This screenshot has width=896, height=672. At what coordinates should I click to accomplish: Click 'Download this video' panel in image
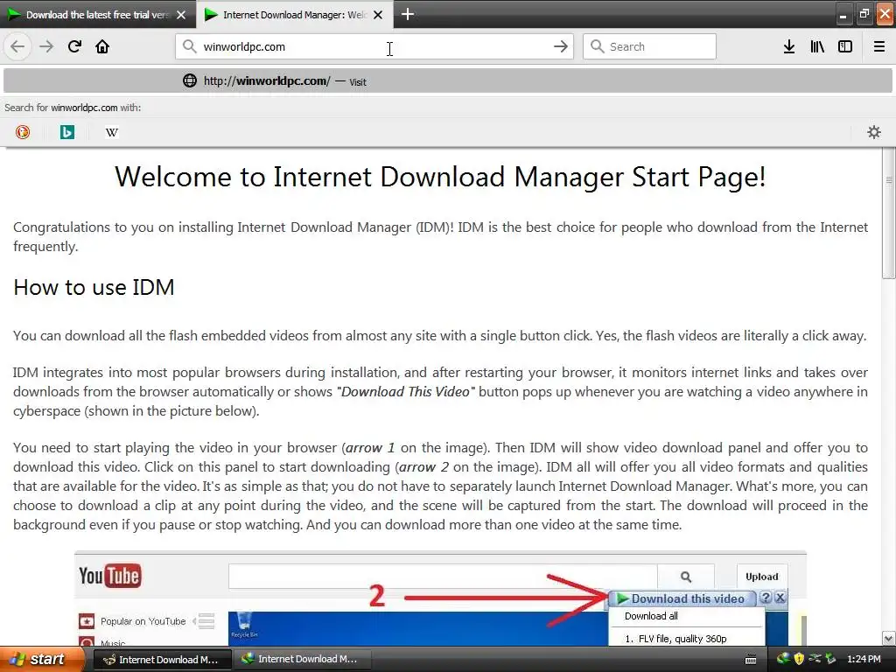coord(681,598)
